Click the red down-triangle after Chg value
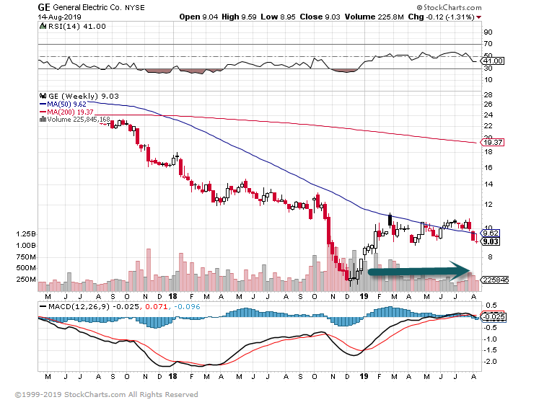Screen dimensions: 539x410 (x=479, y=17)
